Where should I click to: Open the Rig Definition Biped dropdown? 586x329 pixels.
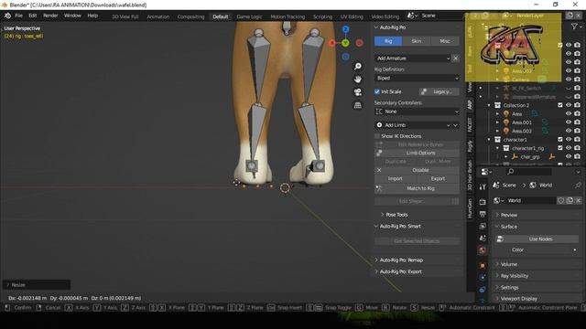click(x=417, y=78)
